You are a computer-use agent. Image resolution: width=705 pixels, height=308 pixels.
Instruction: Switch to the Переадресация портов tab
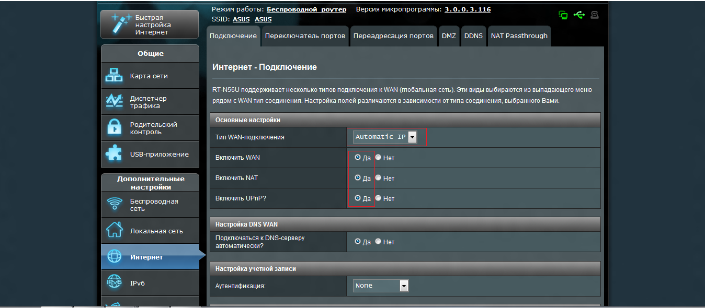tap(393, 36)
